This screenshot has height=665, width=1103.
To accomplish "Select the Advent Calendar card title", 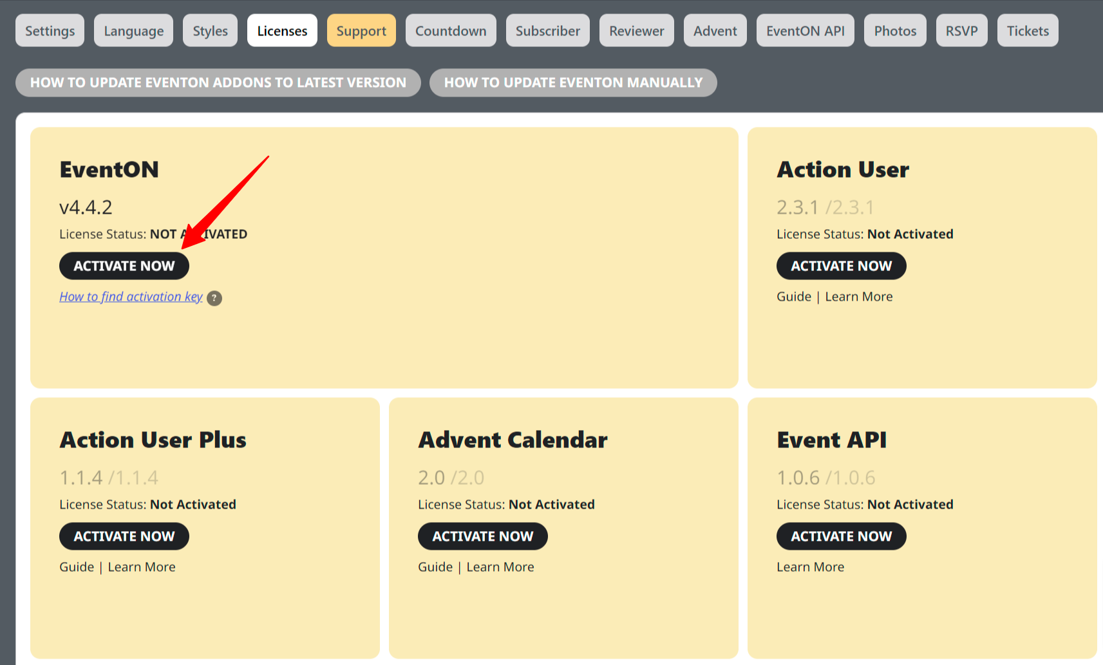I will (x=513, y=440).
